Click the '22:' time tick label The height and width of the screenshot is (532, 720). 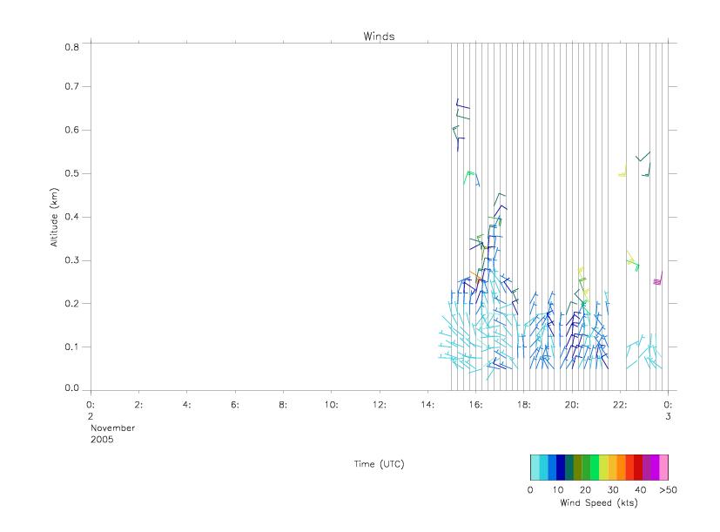[x=620, y=405]
